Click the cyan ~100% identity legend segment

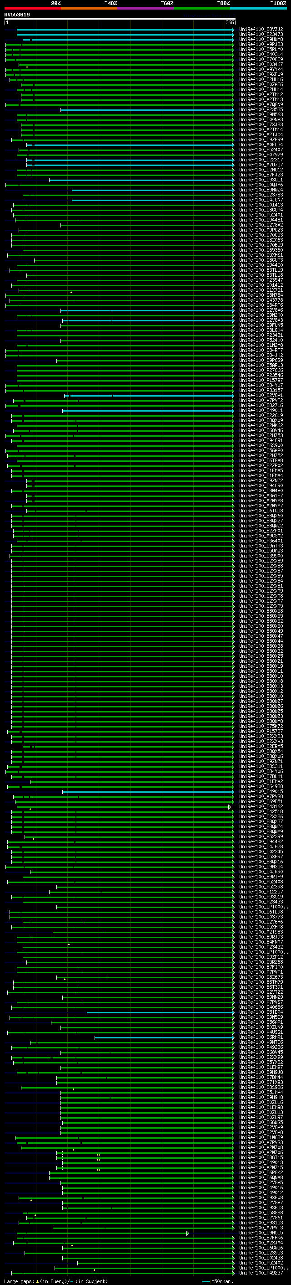pos(258,8)
